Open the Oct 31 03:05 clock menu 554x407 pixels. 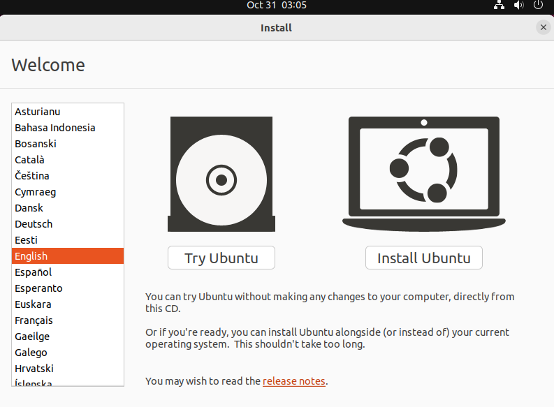coord(277,6)
